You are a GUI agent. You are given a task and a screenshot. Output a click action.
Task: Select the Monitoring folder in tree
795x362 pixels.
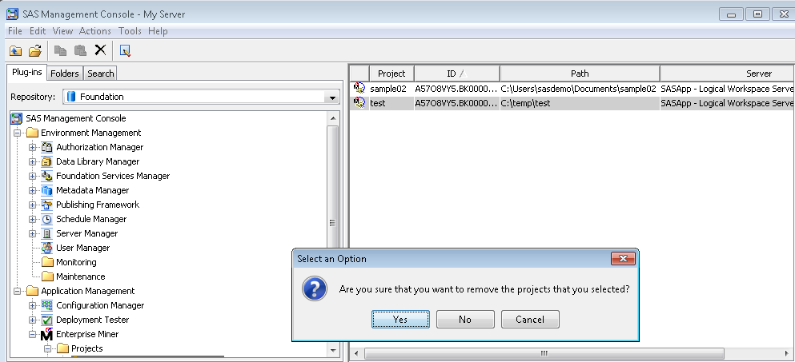click(76, 262)
